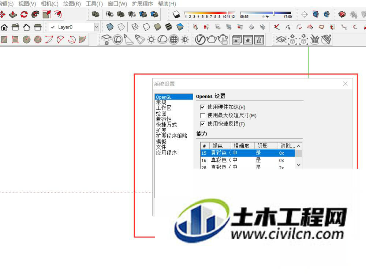Viewport: 366px width, 274px height.
Task: Enable Back Edges face style
Action: pos(121,27)
